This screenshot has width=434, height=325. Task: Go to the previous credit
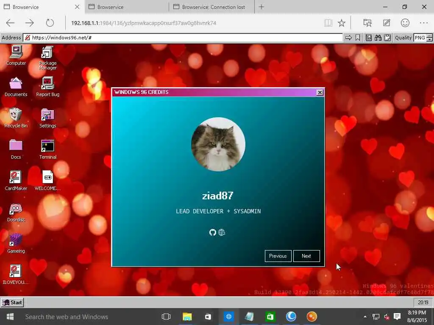(278, 256)
